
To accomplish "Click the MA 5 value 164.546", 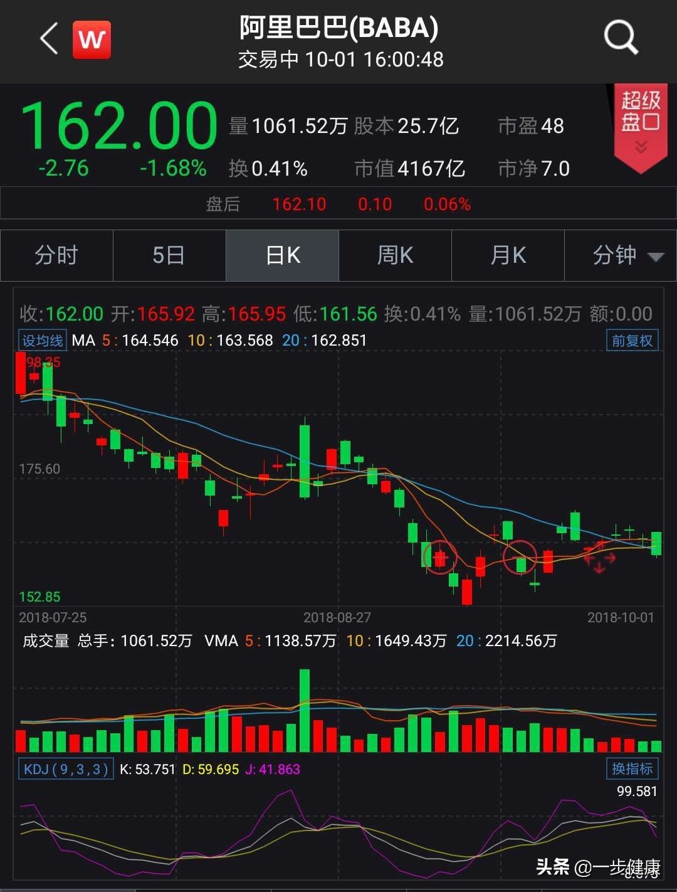I will pos(150,341).
